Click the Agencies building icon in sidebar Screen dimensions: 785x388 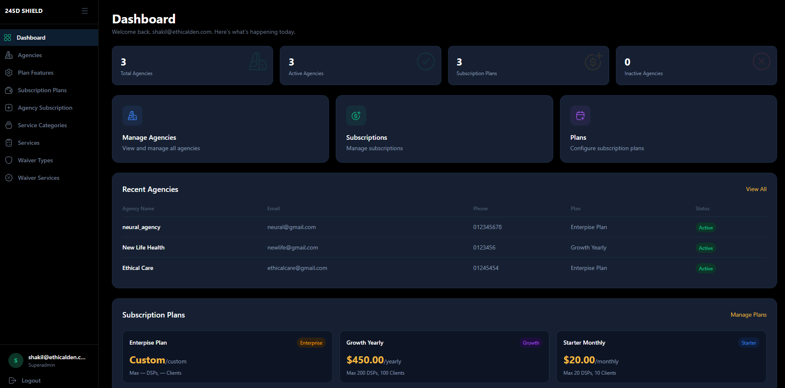click(9, 55)
